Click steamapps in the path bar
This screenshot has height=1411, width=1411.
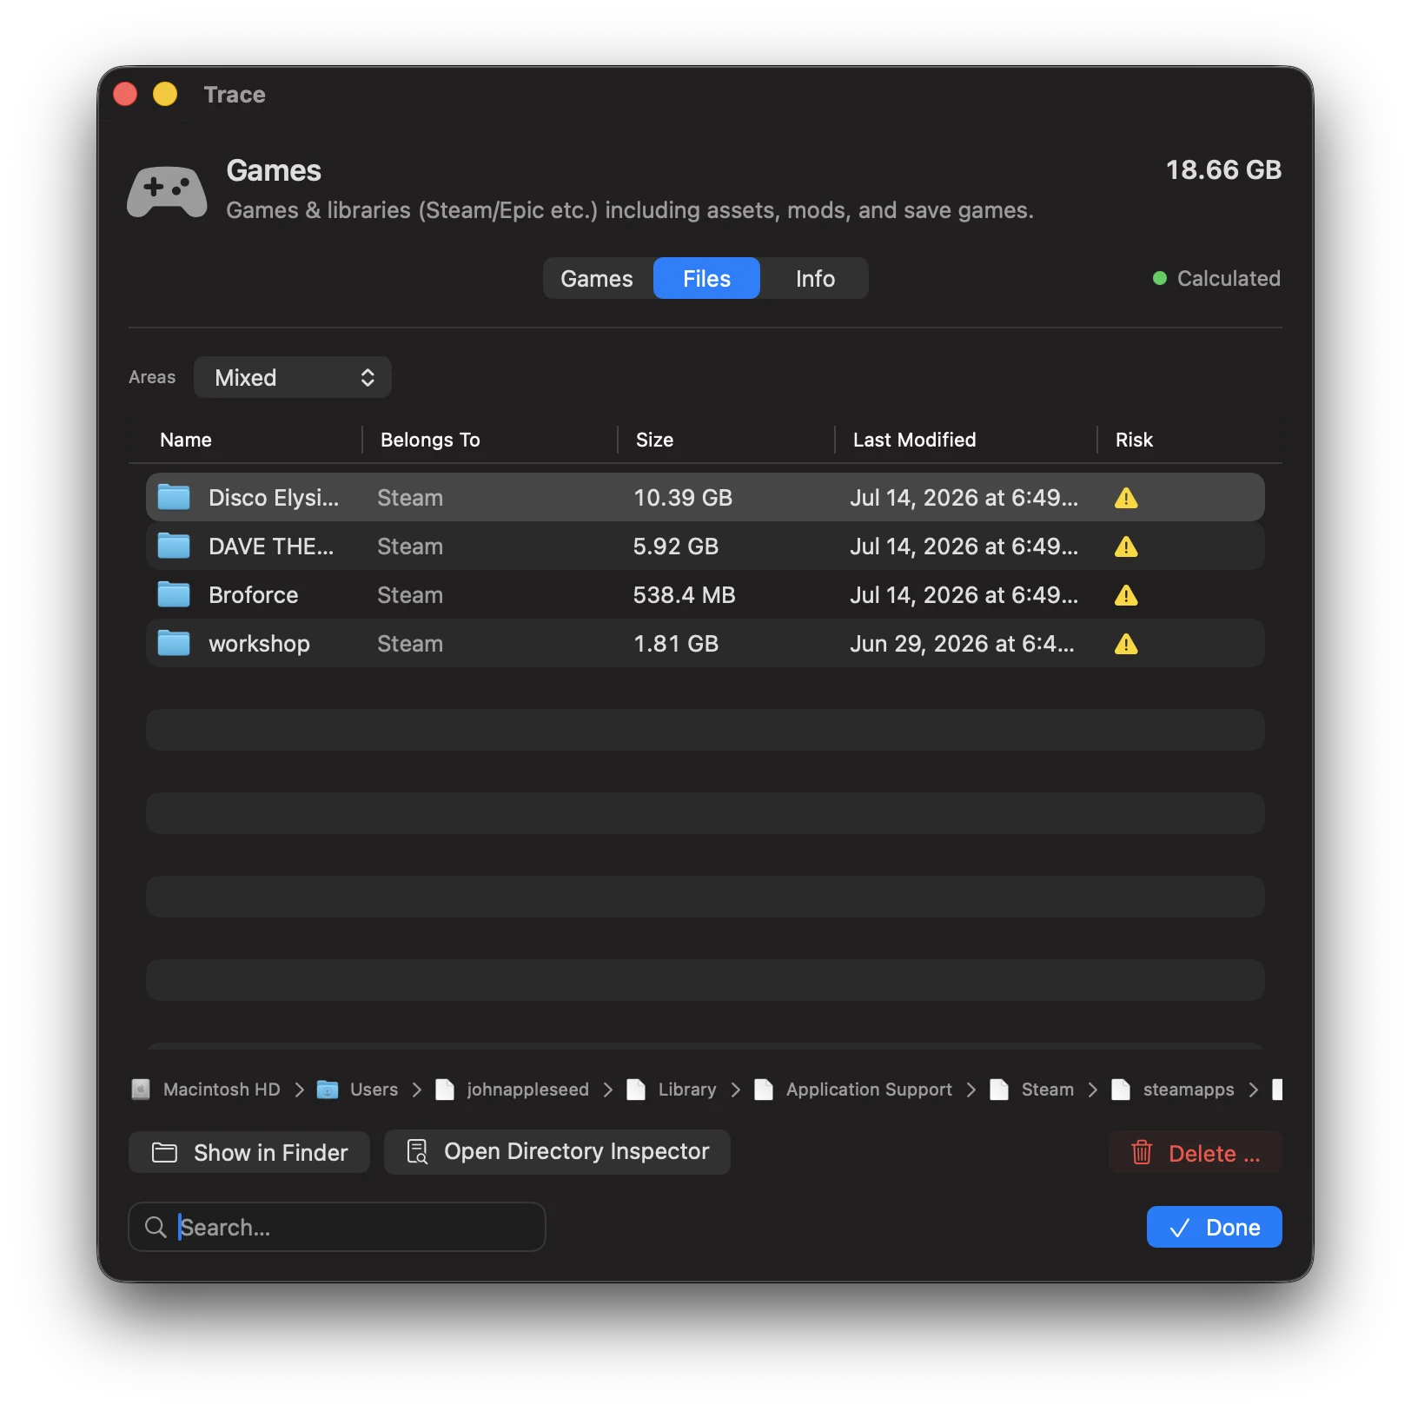point(1189,1090)
